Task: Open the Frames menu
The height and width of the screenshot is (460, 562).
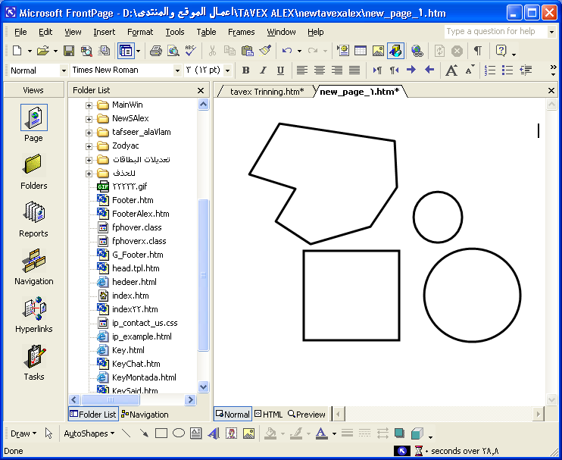Action: pos(241,32)
